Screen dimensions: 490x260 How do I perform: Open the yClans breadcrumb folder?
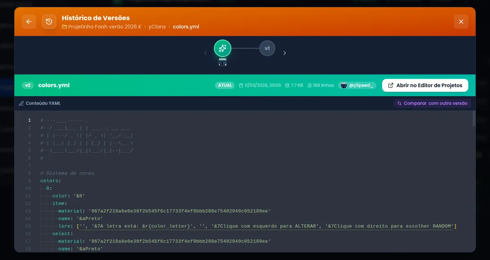coord(157,27)
